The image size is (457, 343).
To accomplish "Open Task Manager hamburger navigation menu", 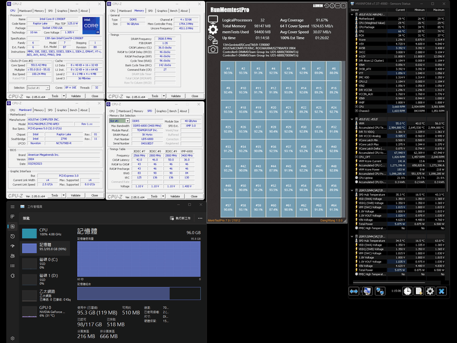I will pyautogui.click(x=13, y=206).
